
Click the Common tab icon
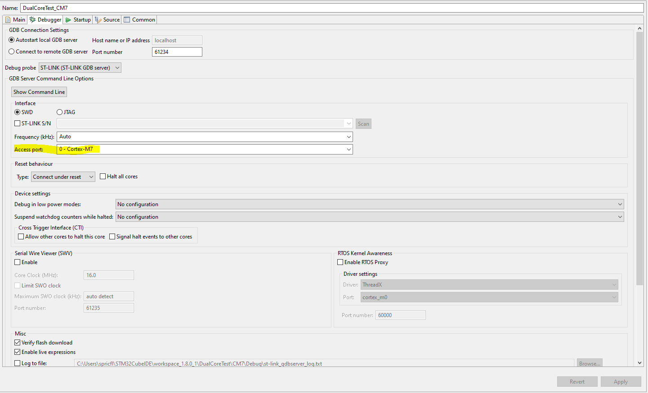[127, 20]
